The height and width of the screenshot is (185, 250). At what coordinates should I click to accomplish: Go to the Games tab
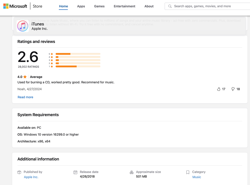[99, 6]
